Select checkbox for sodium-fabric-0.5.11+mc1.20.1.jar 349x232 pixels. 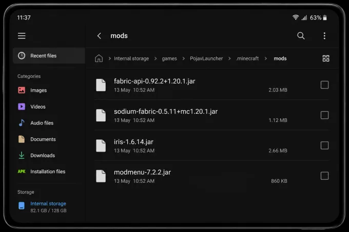point(324,115)
